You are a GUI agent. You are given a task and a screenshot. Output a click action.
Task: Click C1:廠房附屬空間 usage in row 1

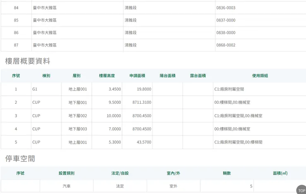tap(229, 89)
